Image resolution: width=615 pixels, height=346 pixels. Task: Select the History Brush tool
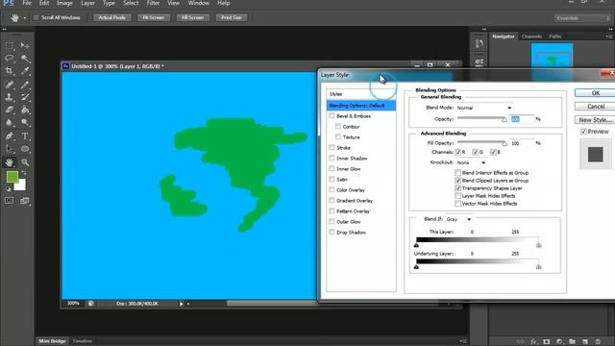(x=25, y=97)
